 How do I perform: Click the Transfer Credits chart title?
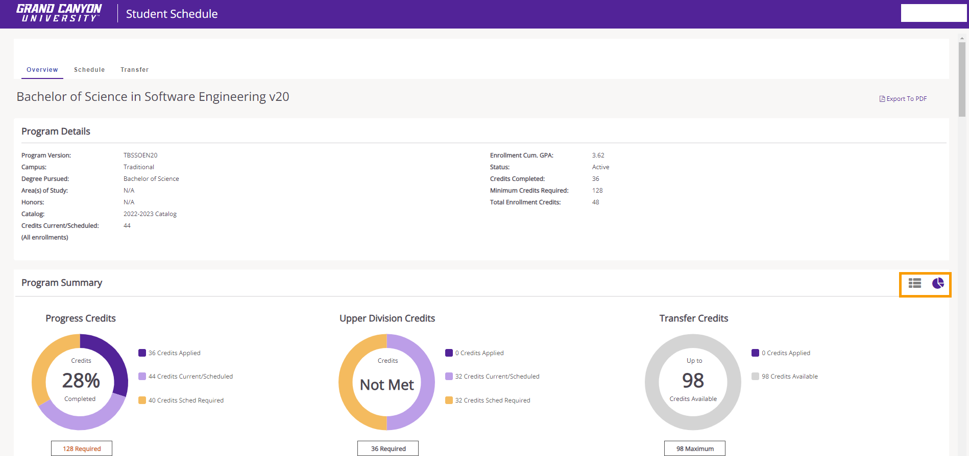[694, 318]
